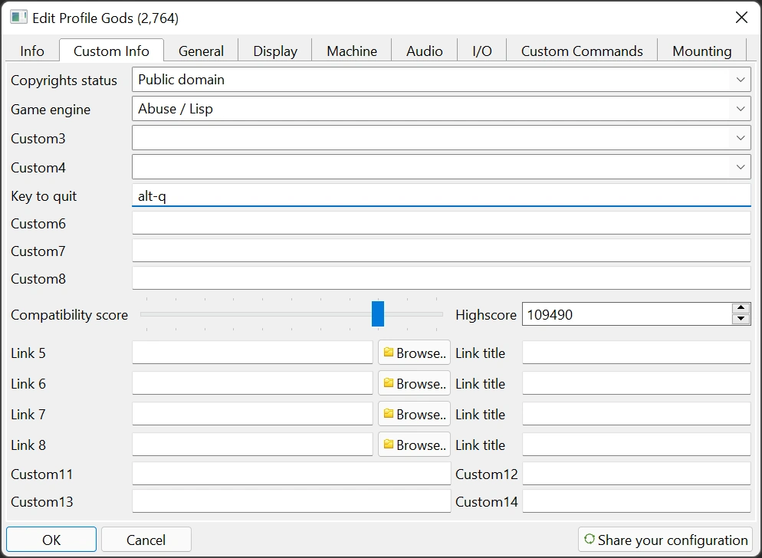Click Share your configuration button
The height and width of the screenshot is (558, 762).
665,540
